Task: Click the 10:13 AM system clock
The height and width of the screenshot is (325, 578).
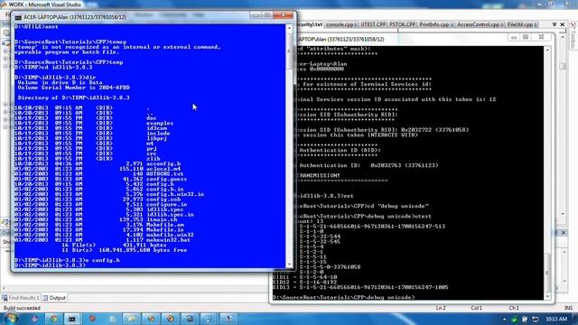Action: tap(556, 319)
